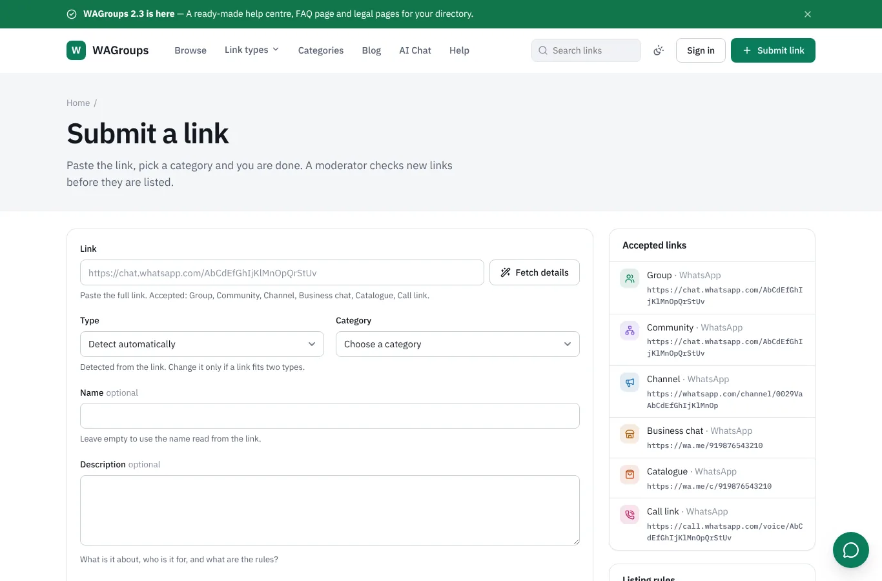Click the Group link type icon
882x581 pixels.
click(x=630, y=279)
